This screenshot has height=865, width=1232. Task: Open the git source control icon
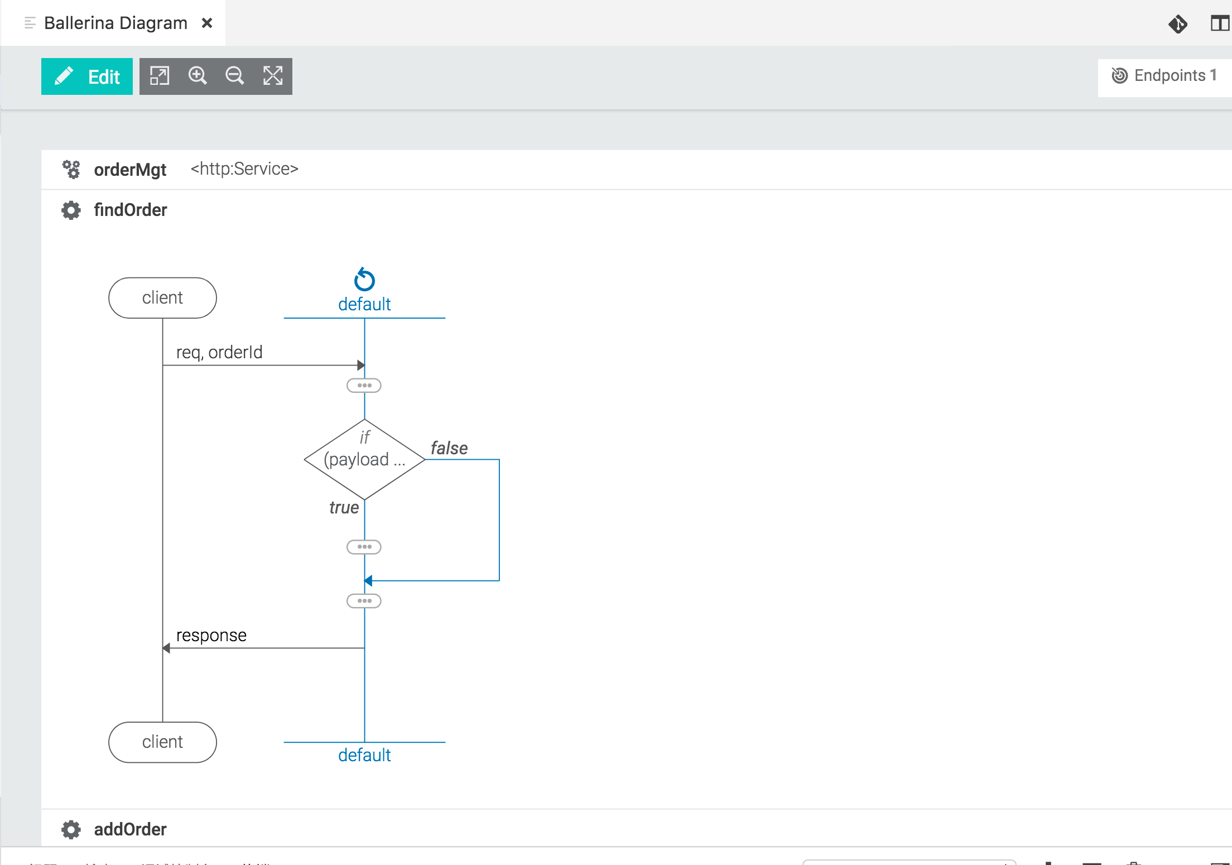coord(1178,23)
